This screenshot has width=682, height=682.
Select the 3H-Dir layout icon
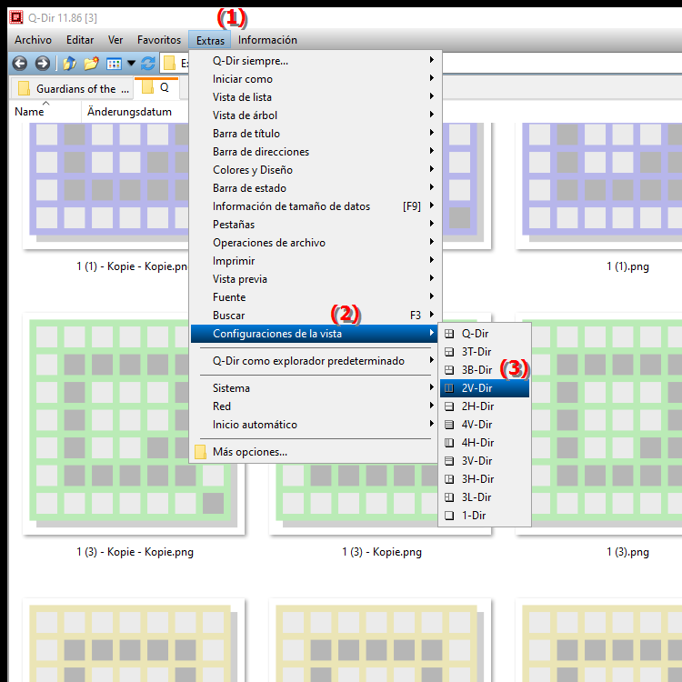point(449,479)
